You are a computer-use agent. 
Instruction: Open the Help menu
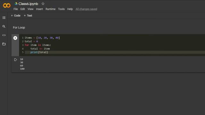pyautogui.click(x=70, y=9)
